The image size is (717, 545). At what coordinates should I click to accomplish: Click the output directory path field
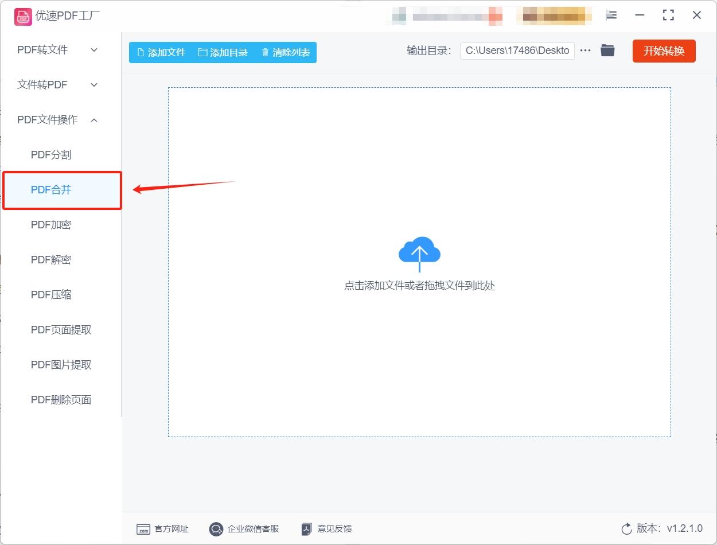pos(517,50)
